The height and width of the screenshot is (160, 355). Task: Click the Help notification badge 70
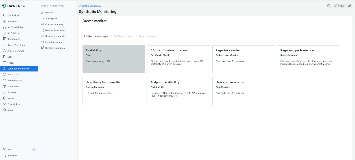point(34,149)
